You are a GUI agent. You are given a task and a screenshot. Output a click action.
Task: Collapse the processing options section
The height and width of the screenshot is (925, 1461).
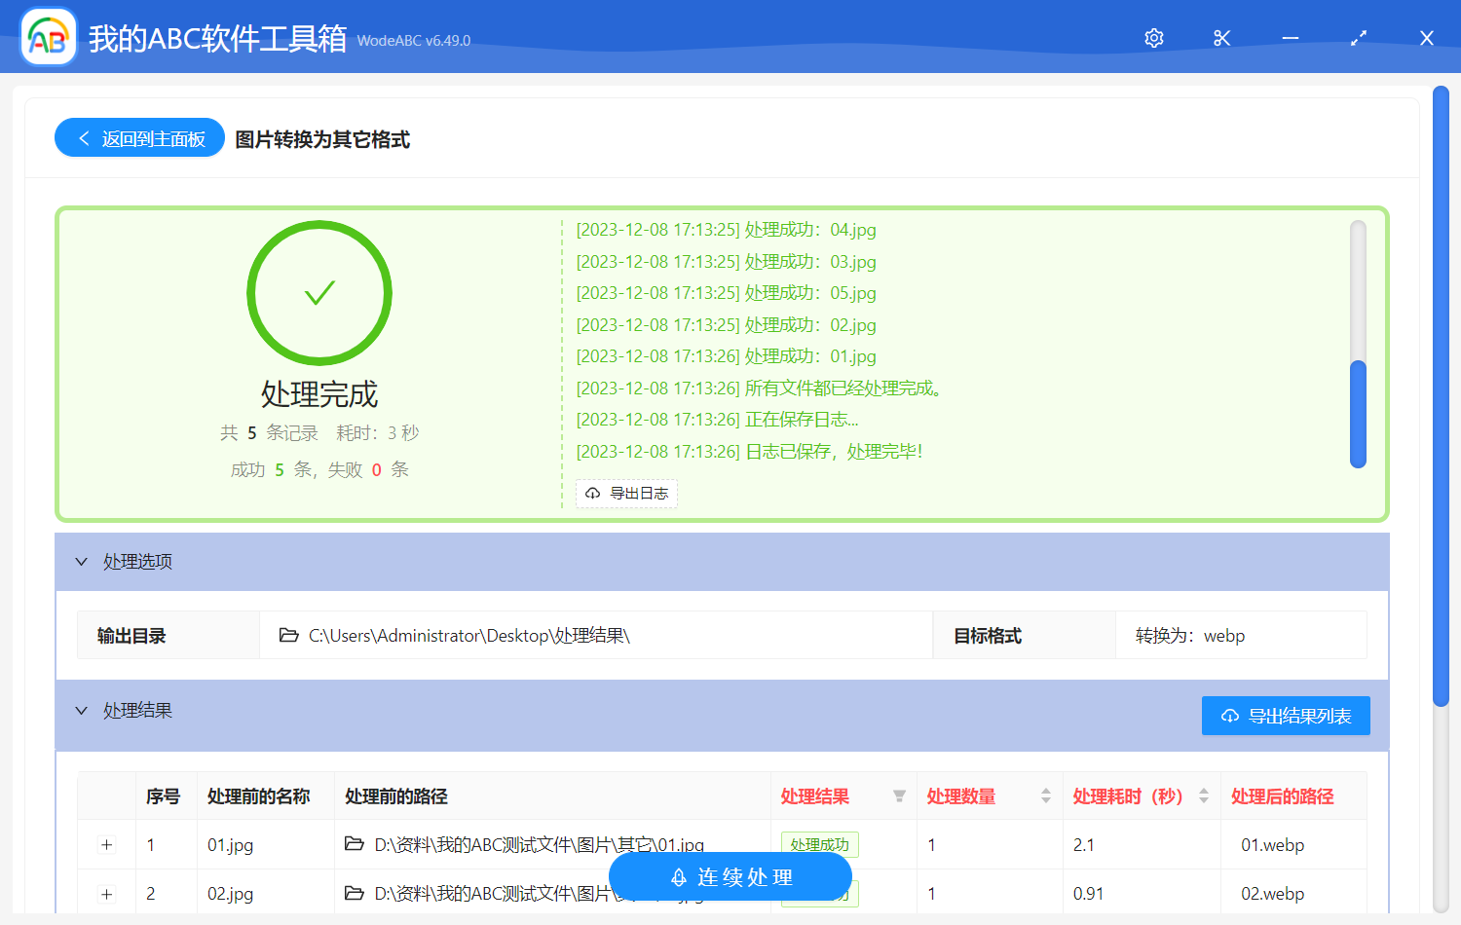(82, 562)
